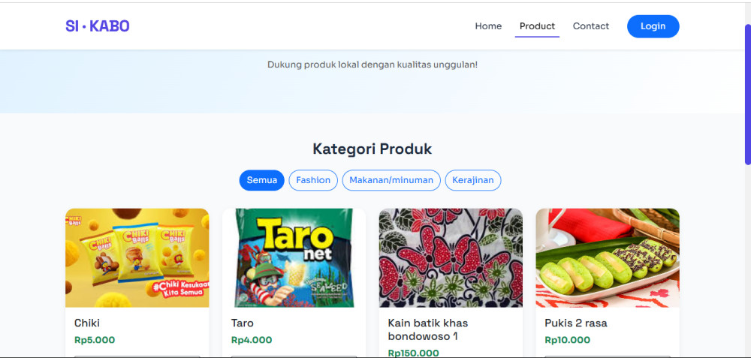Open the Taro net product image

(294, 257)
